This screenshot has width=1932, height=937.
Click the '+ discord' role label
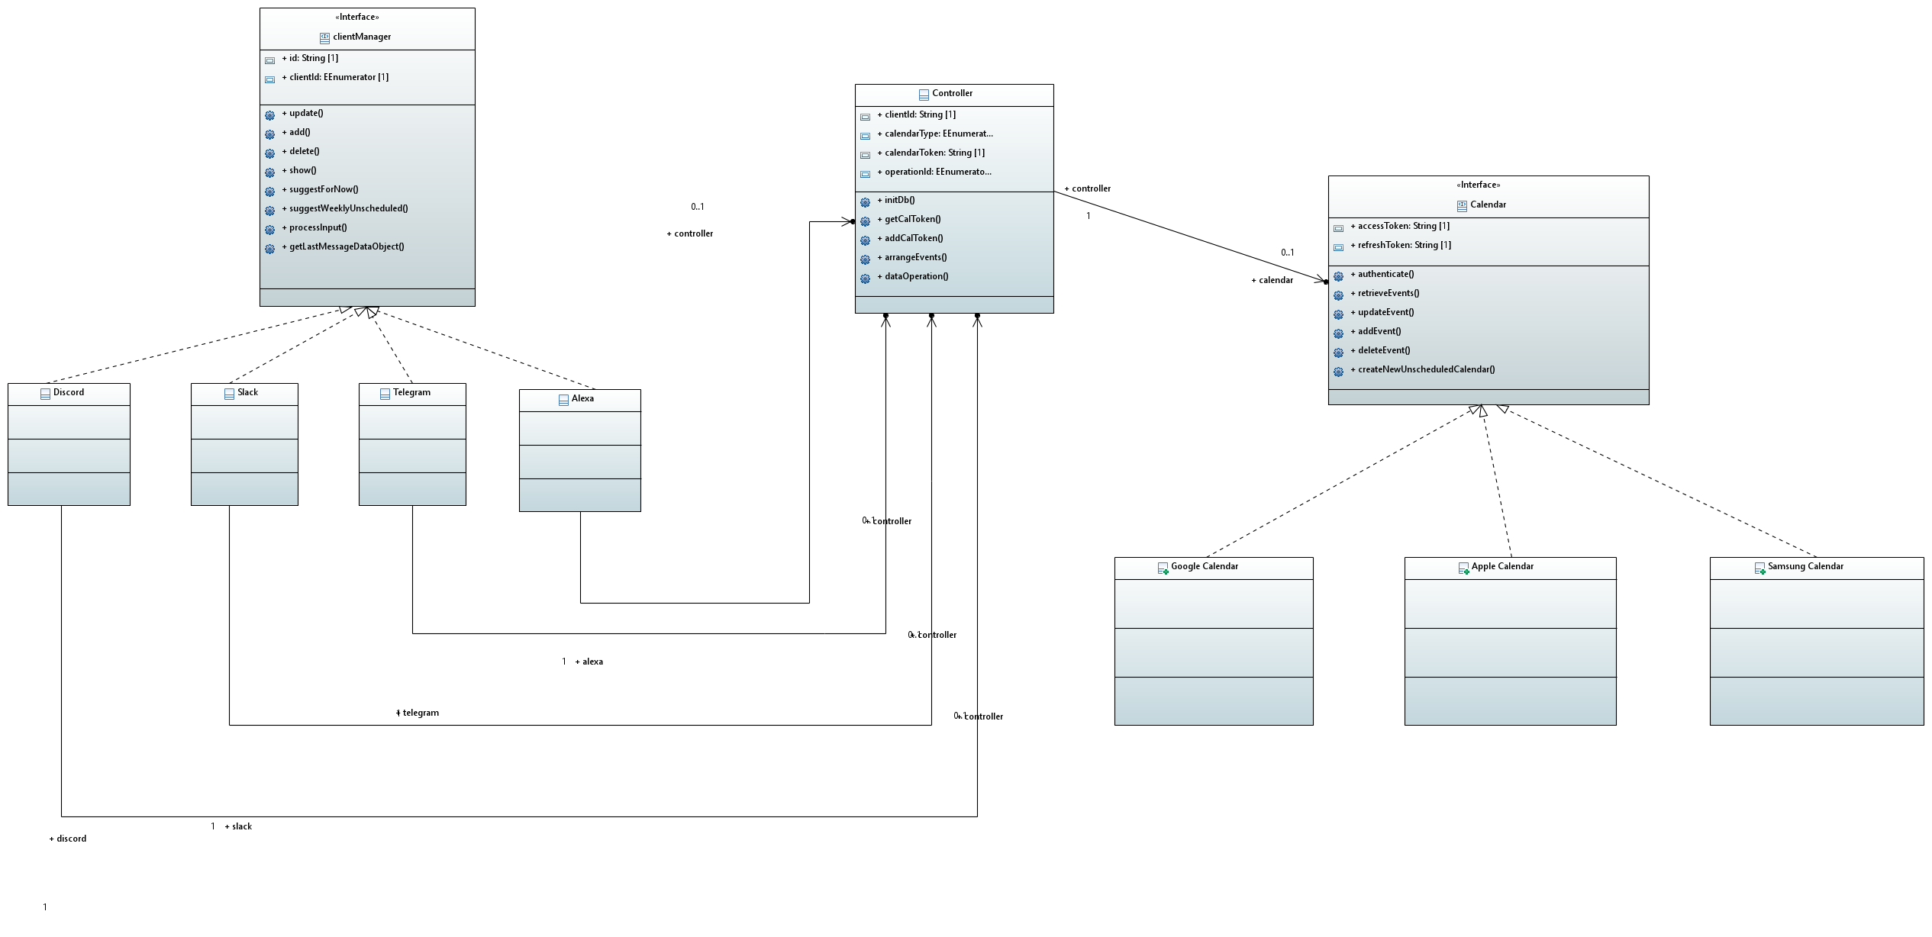(x=68, y=839)
